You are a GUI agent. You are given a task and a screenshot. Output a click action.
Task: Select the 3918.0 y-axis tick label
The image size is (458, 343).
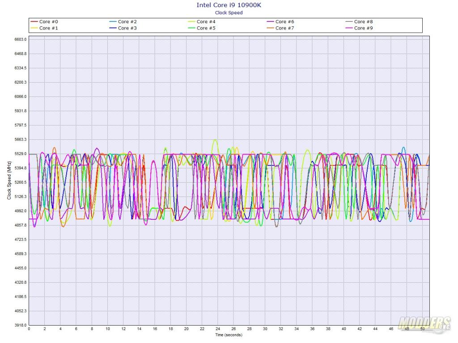pos(21,325)
